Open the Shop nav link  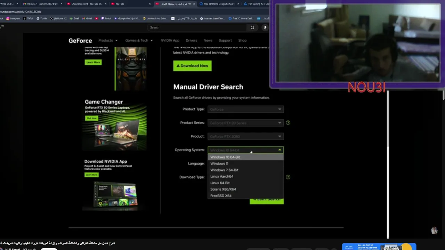(x=242, y=40)
